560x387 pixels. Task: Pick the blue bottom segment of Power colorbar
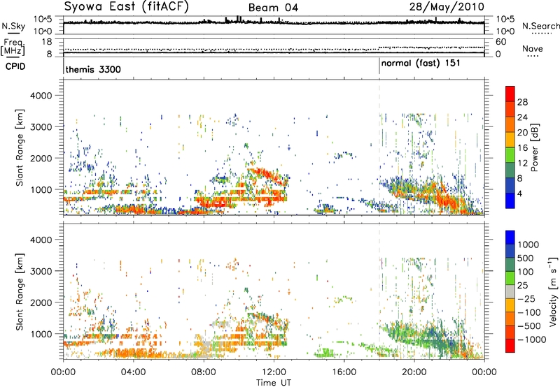coord(510,201)
